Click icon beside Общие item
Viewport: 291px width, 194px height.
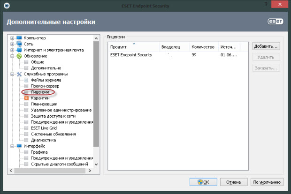pos(26,62)
